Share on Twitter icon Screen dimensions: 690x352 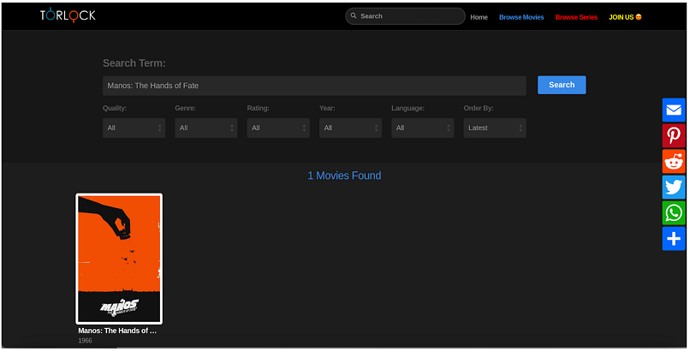tap(674, 187)
